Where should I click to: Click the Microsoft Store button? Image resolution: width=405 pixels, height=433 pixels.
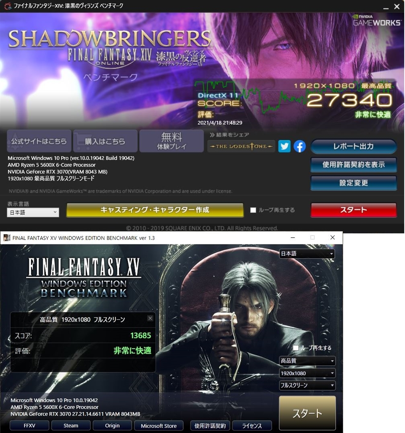[x=159, y=426]
